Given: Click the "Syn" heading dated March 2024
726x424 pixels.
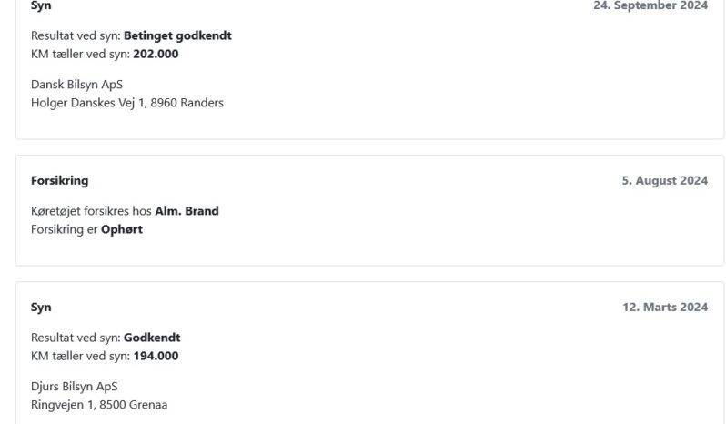Looking at the screenshot, I should tap(41, 308).
